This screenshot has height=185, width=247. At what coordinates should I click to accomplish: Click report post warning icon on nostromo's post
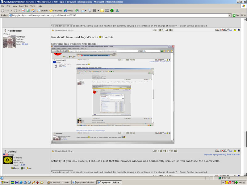click(235, 30)
